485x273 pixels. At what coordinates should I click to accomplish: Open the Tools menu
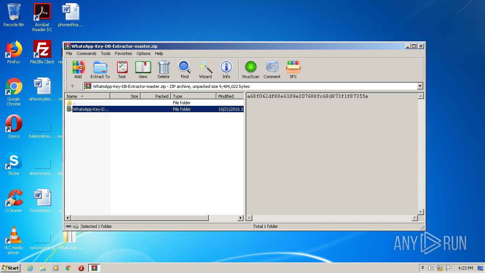tap(106, 53)
